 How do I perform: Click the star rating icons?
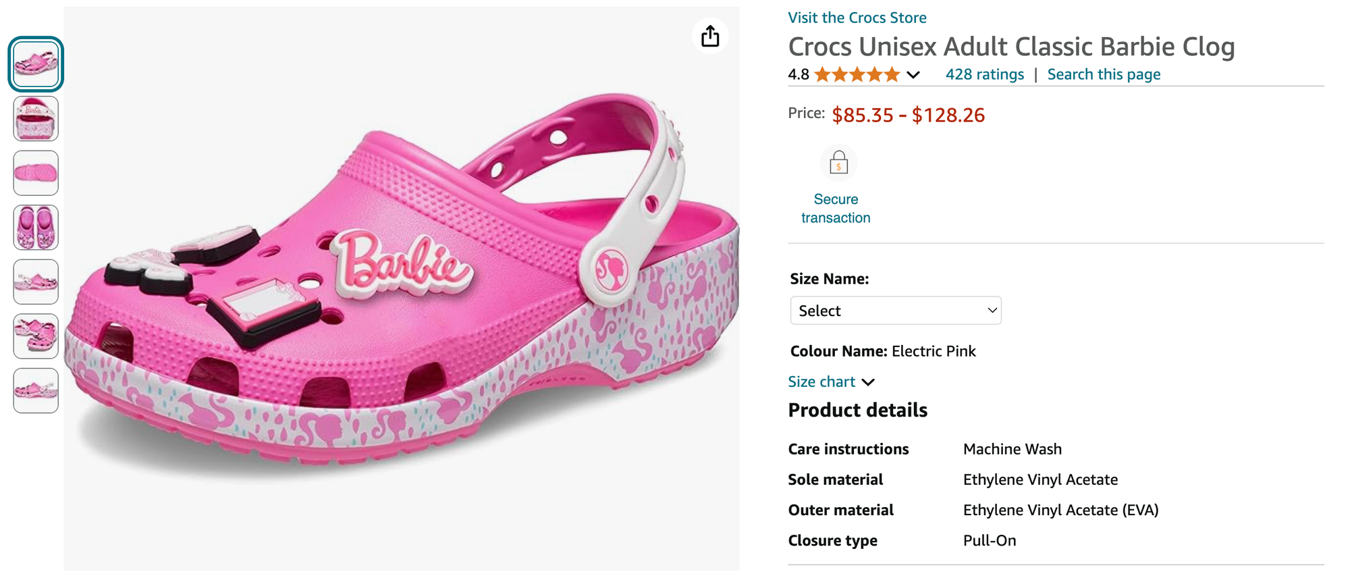pyautogui.click(x=856, y=74)
